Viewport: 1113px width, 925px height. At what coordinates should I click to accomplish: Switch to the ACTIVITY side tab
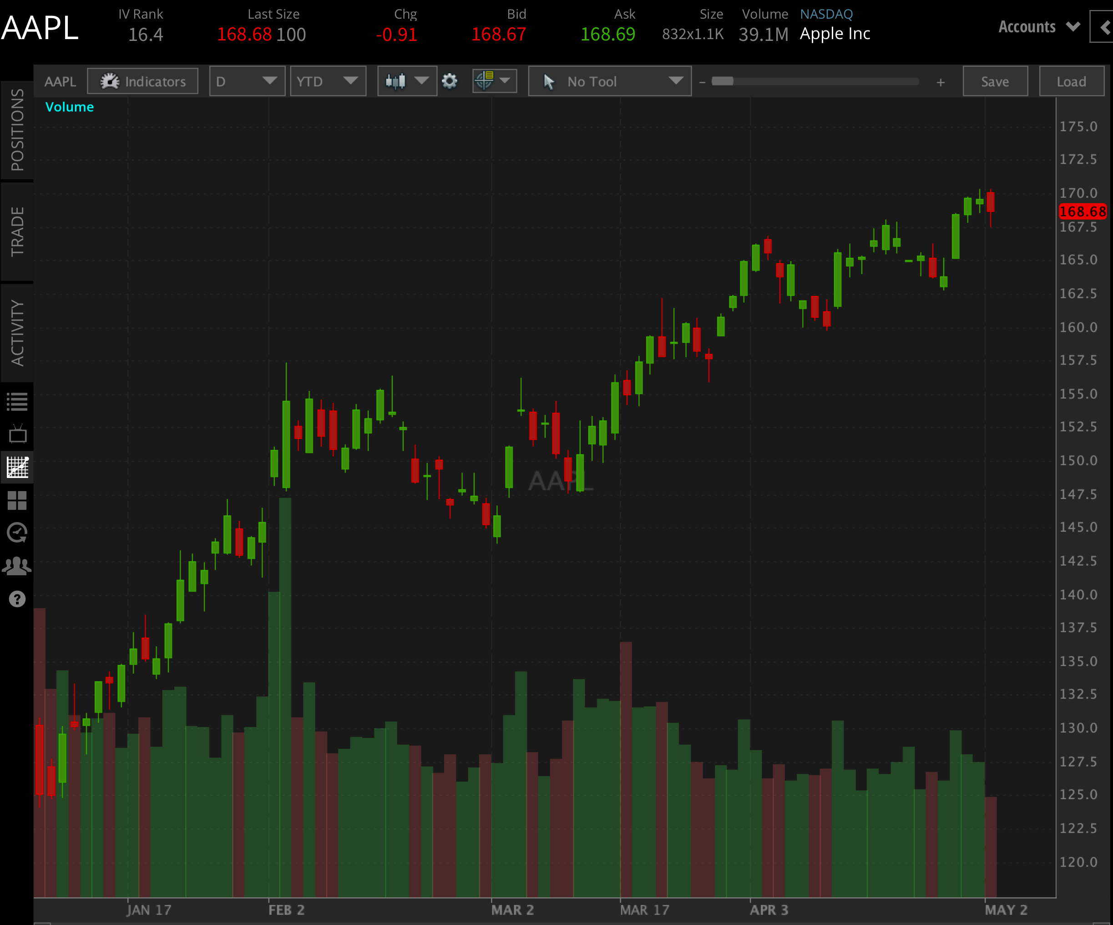point(17,333)
